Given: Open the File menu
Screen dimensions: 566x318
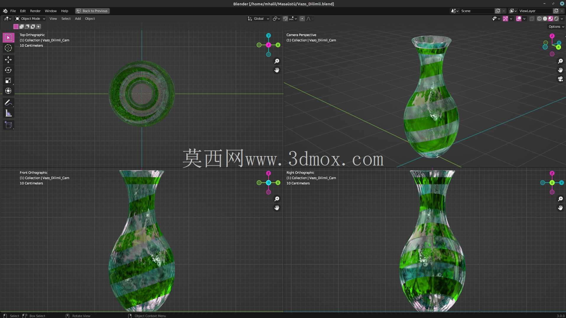Looking at the screenshot, I should tap(13, 11).
